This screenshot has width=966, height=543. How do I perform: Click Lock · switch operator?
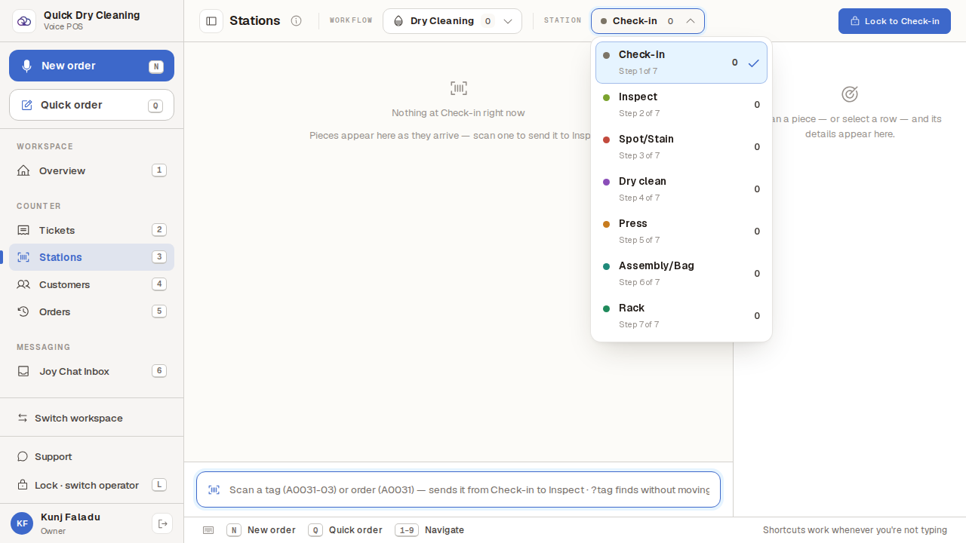91,485
